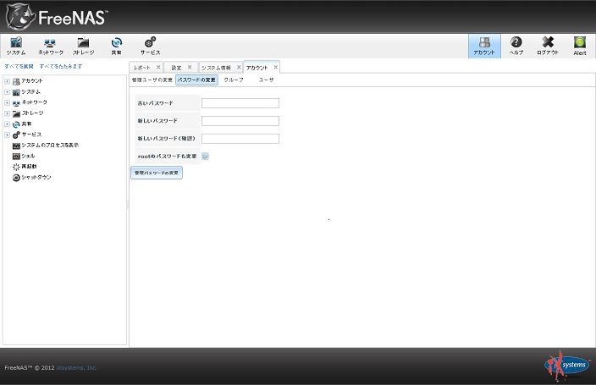Open システム in the top toolbar
The width and height of the screenshot is (596, 385).
tap(16, 46)
